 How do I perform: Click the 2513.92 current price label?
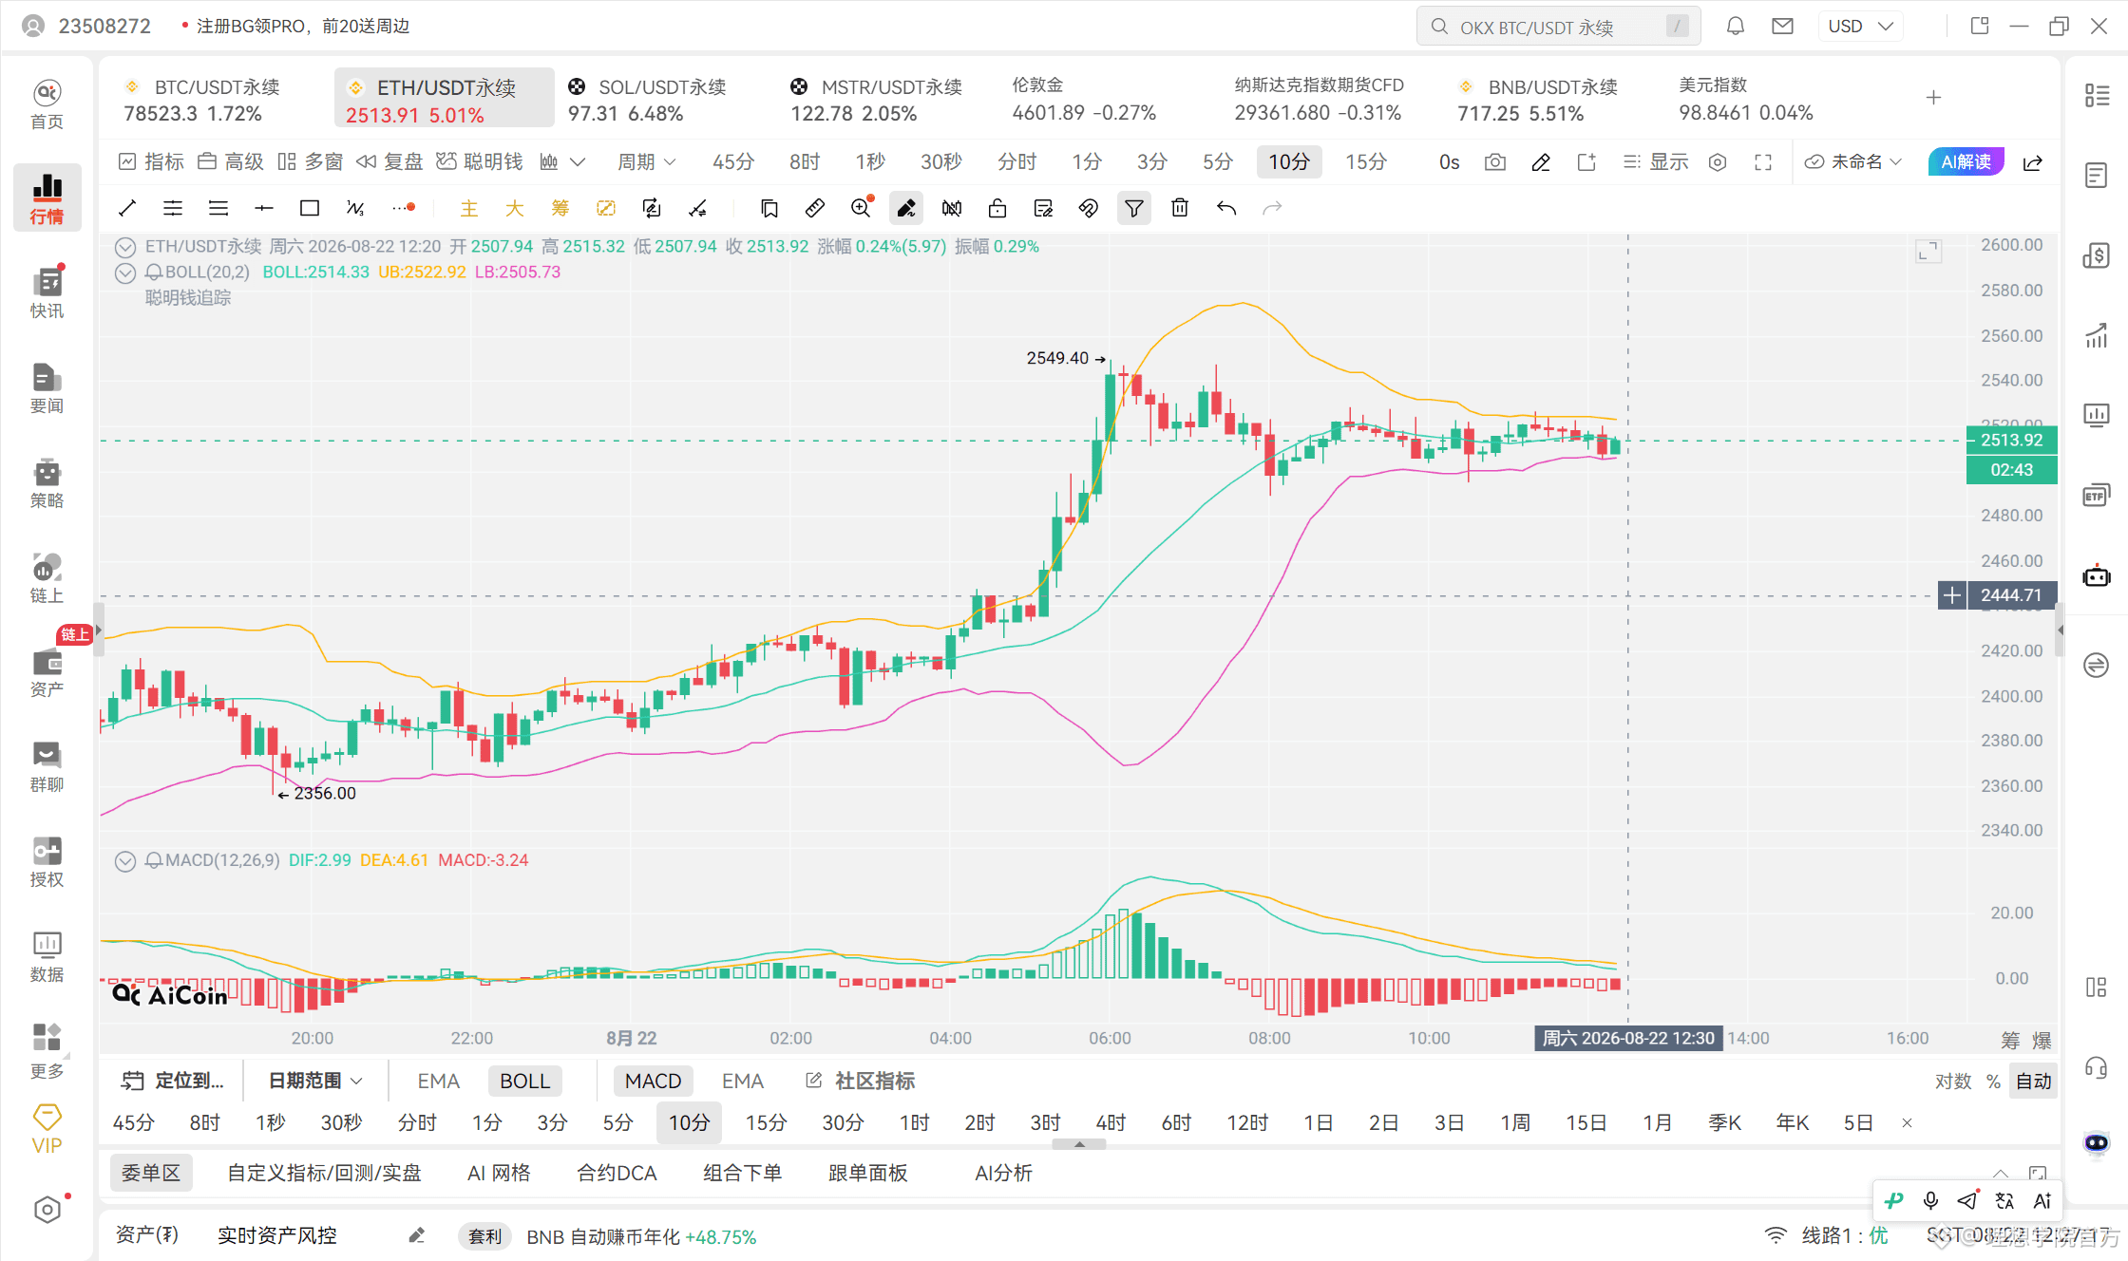point(2011,440)
